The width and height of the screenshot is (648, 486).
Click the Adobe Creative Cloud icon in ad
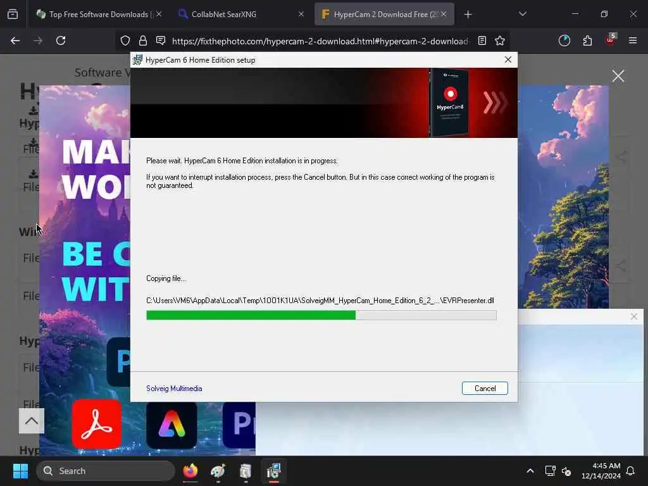(x=171, y=425)
